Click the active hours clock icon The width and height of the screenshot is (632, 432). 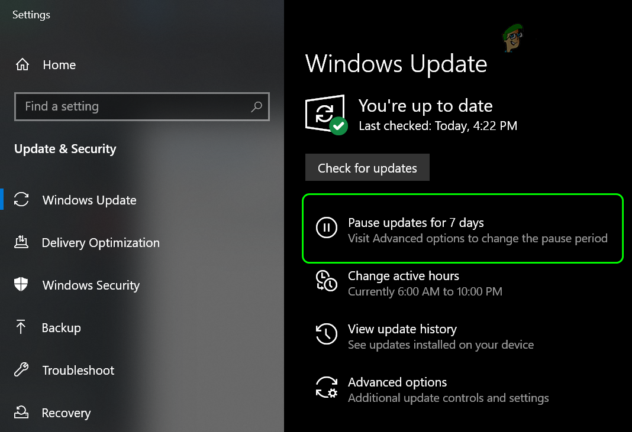click(x=327, y=281)
